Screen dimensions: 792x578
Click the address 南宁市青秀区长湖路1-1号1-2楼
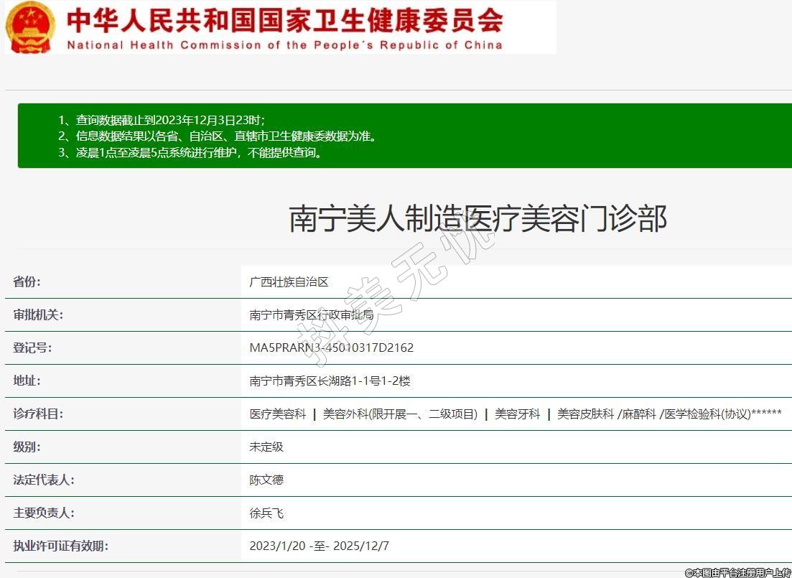(x=330, y=381)
